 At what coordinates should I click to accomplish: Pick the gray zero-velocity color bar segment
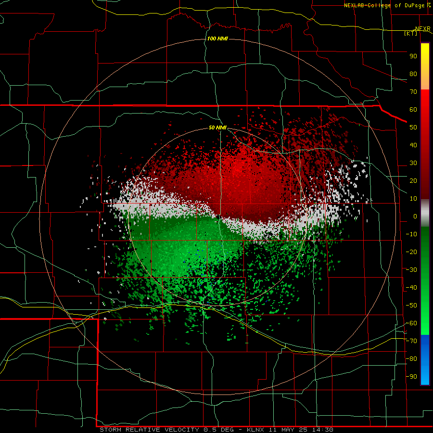pyautogui.click(x=425, y=213)
